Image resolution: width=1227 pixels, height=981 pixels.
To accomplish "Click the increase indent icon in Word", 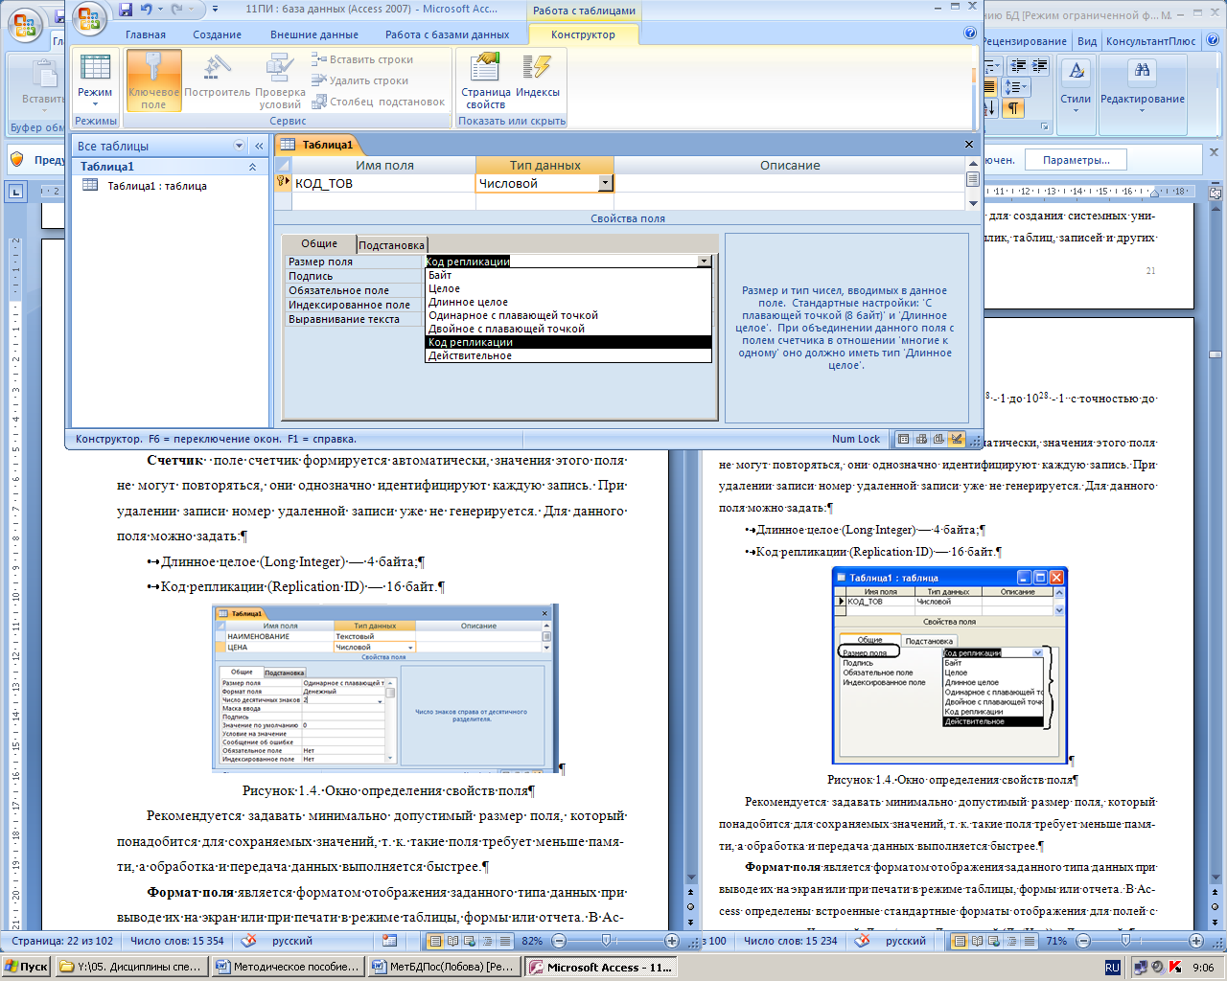I will 1040,65.
